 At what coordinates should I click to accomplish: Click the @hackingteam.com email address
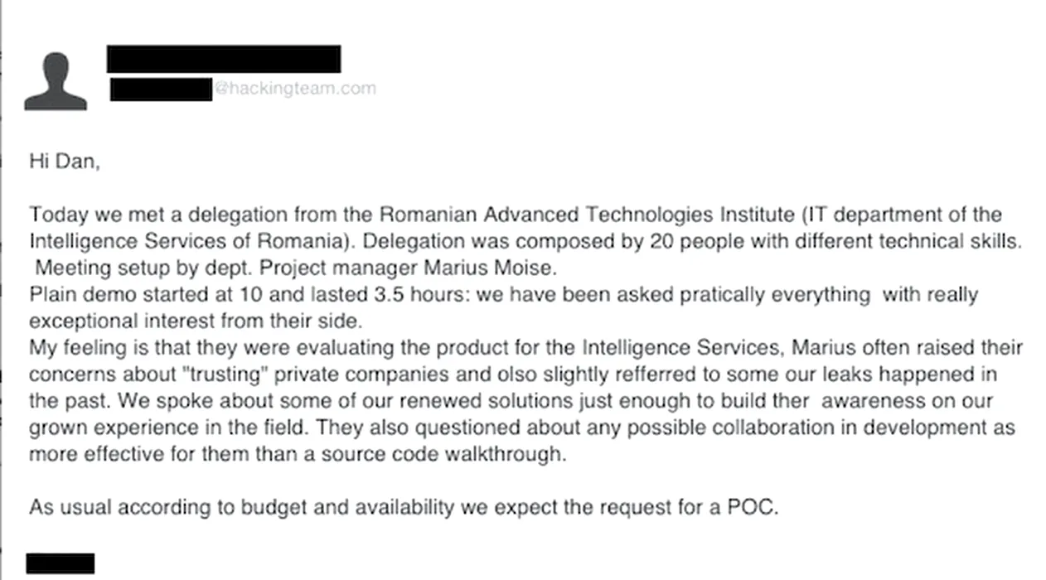(295, 89)
